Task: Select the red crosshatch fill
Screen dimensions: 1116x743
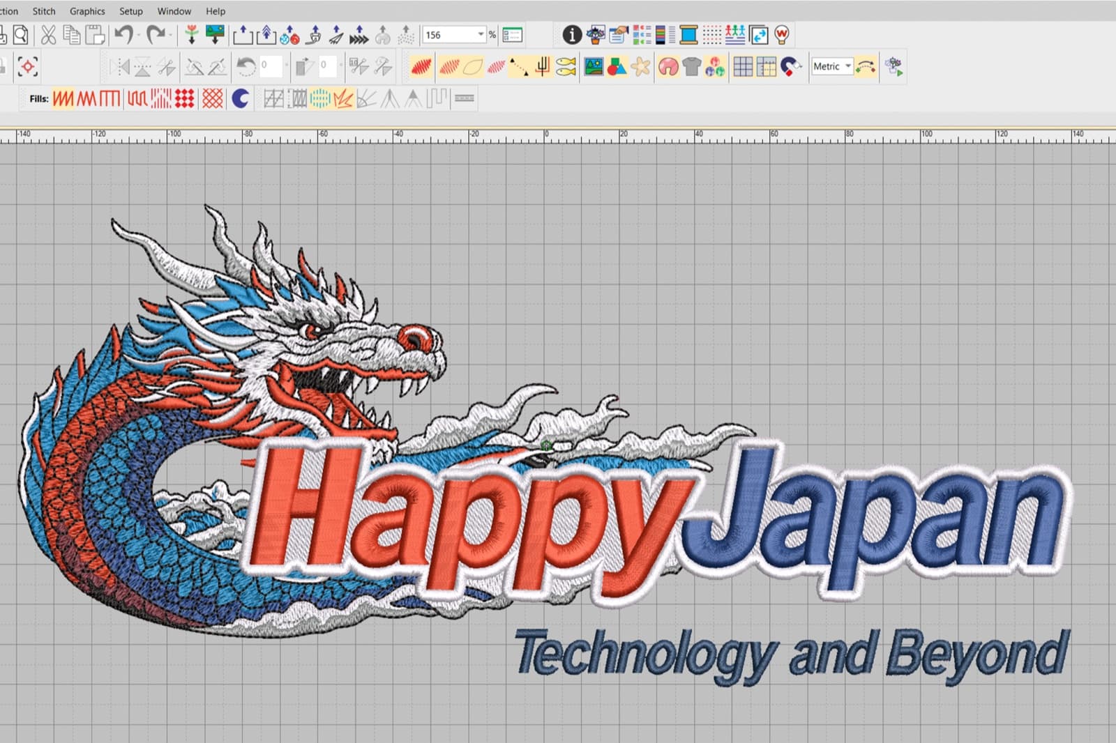Action: click(x=212, y=99)
